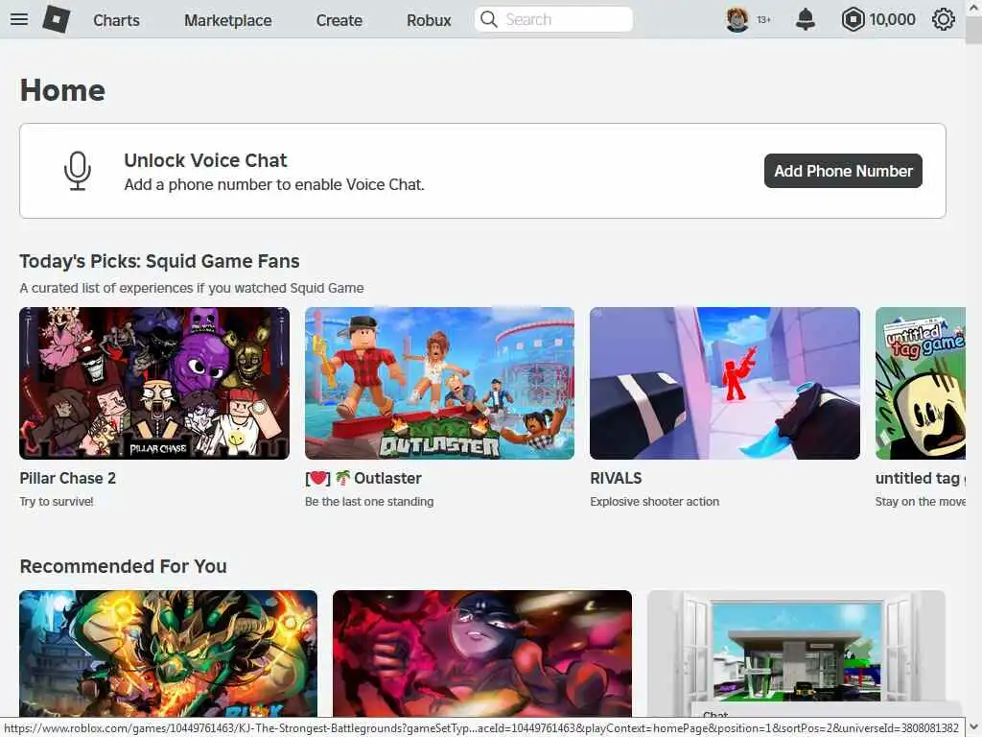Open the red masked character recommended game
982x737 pixels.
(482, 653)
